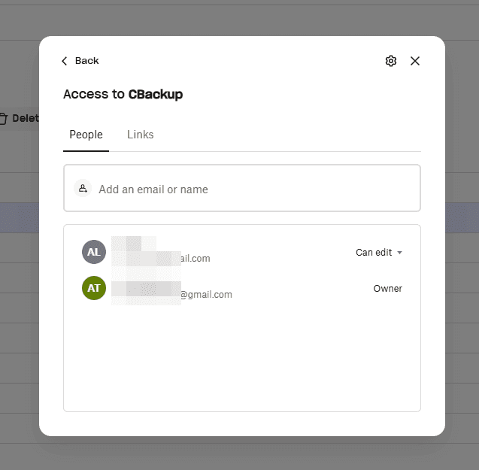Screen dimensions: 479x470
Task: Open sharing settings gear icon
Action: pos(391,61)
